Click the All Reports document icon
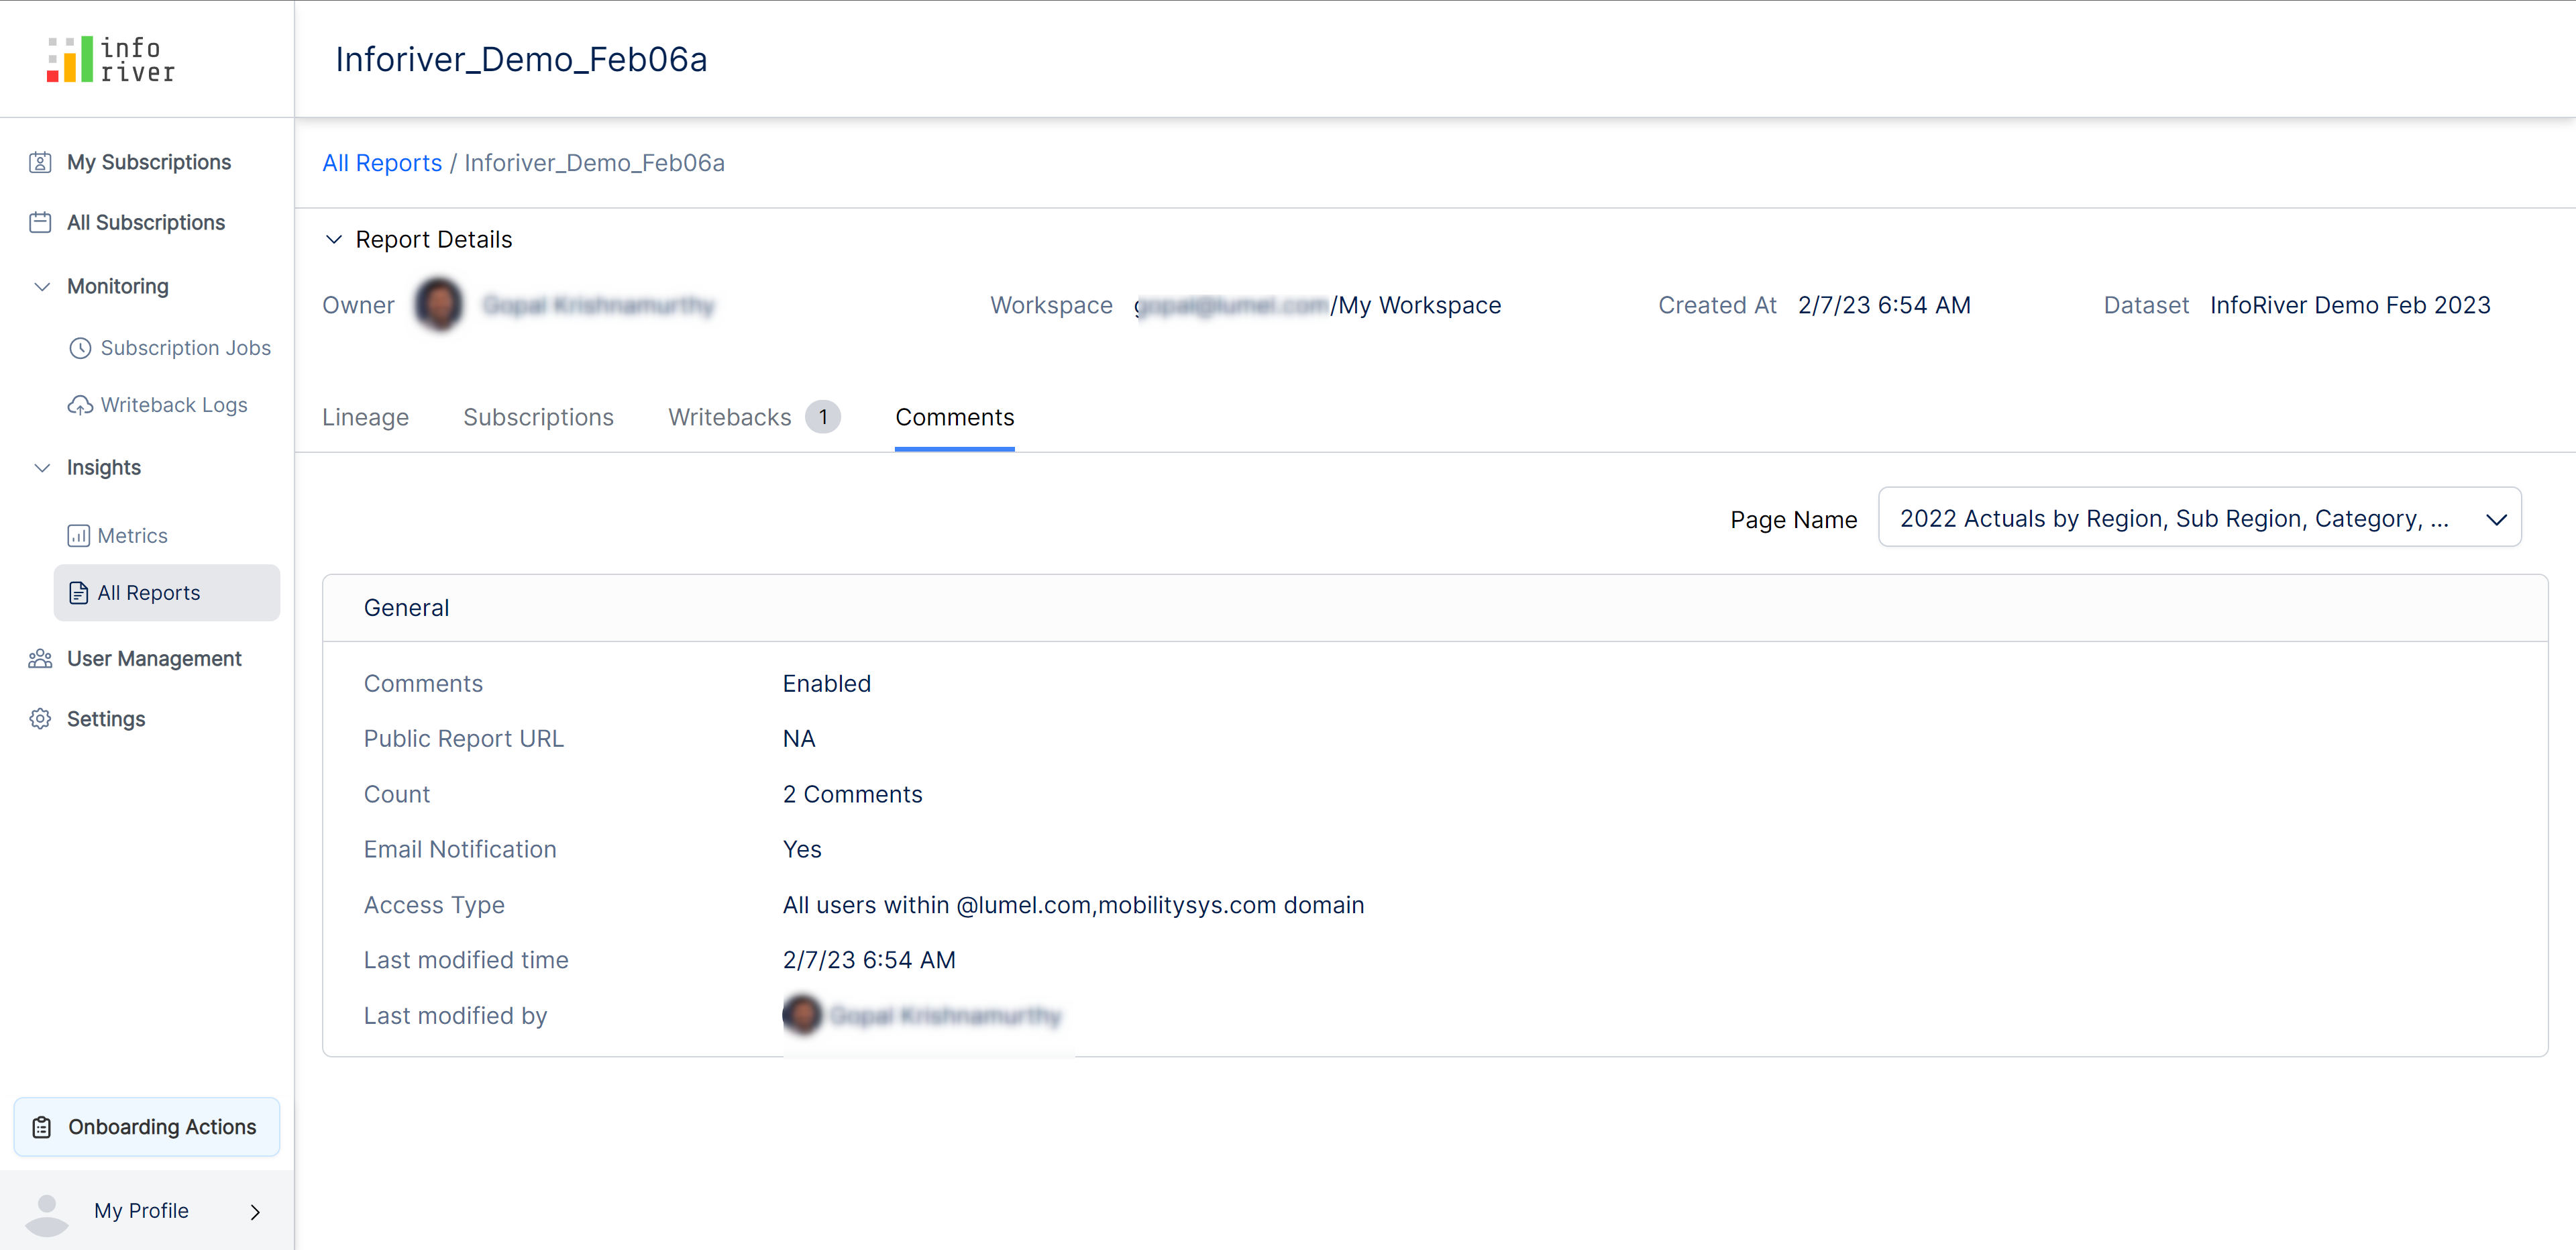The height and width of the screenshot is (1250, 2576). (x=78, y=593)
